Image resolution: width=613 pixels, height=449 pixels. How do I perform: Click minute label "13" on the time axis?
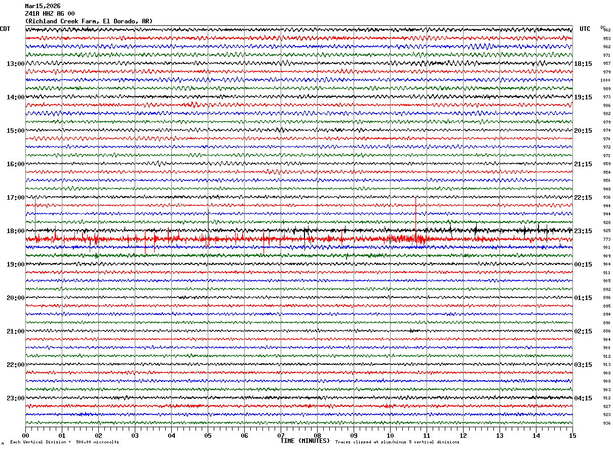500,436
